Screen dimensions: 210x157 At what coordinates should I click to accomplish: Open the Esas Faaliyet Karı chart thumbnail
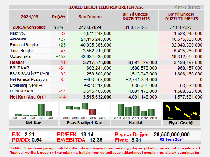click(x=85, y=111)
